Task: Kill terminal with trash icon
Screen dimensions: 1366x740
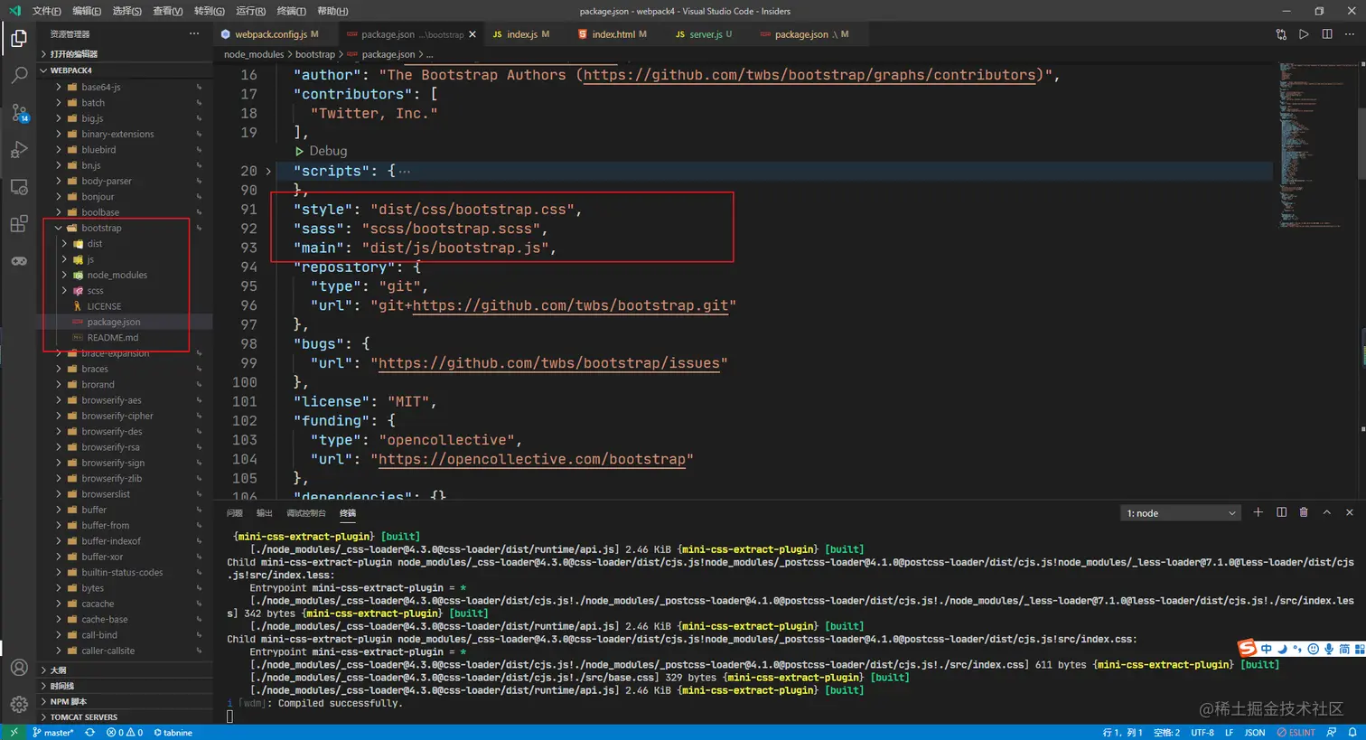Action: click(x=1304, y=512)
